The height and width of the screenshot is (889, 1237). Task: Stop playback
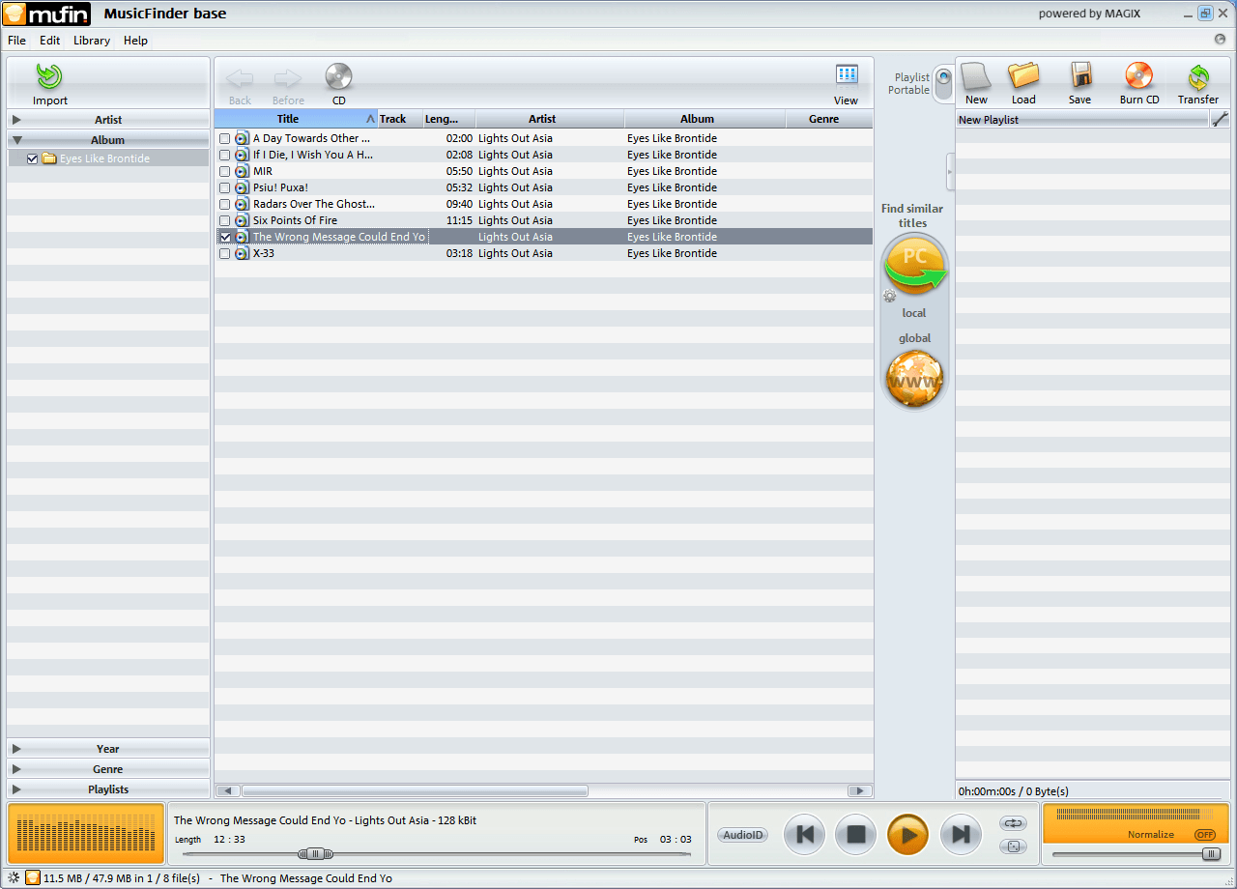point(856,834)
